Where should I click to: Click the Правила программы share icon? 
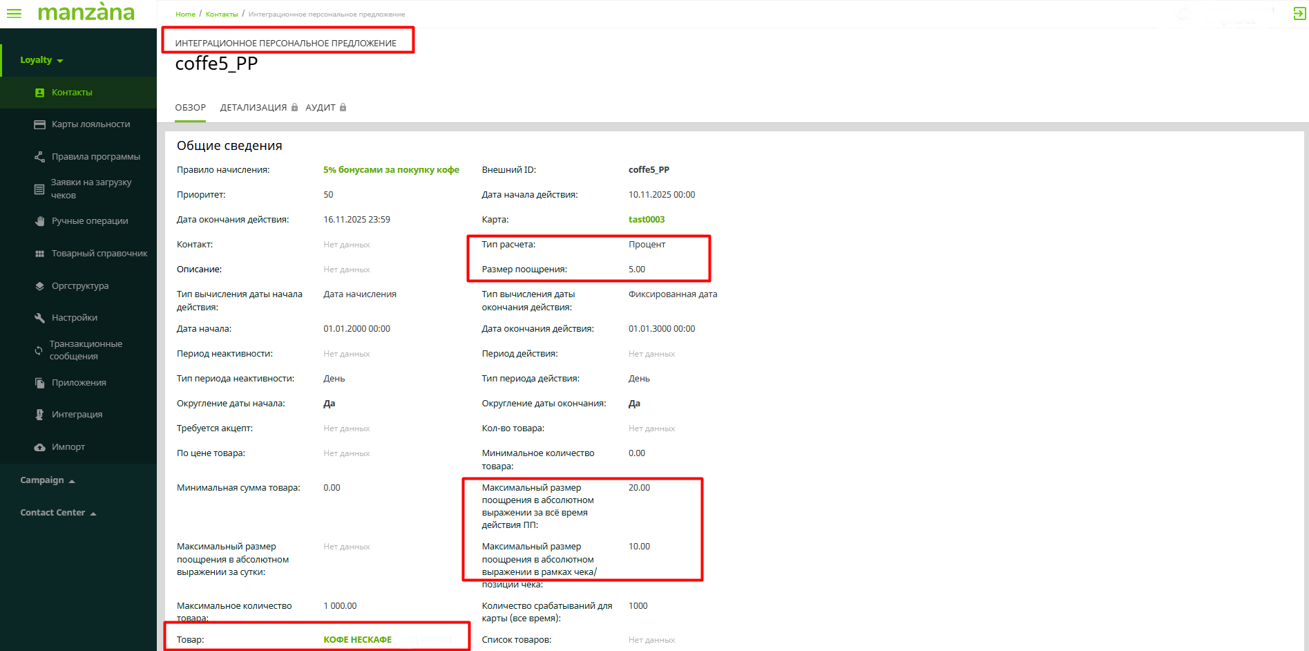[40, 157]
